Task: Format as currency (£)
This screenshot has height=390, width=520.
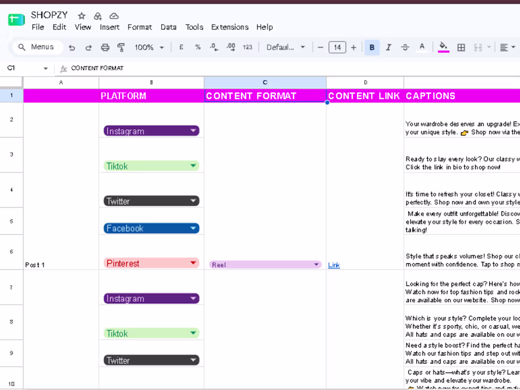Action: [x=181, y=47]
